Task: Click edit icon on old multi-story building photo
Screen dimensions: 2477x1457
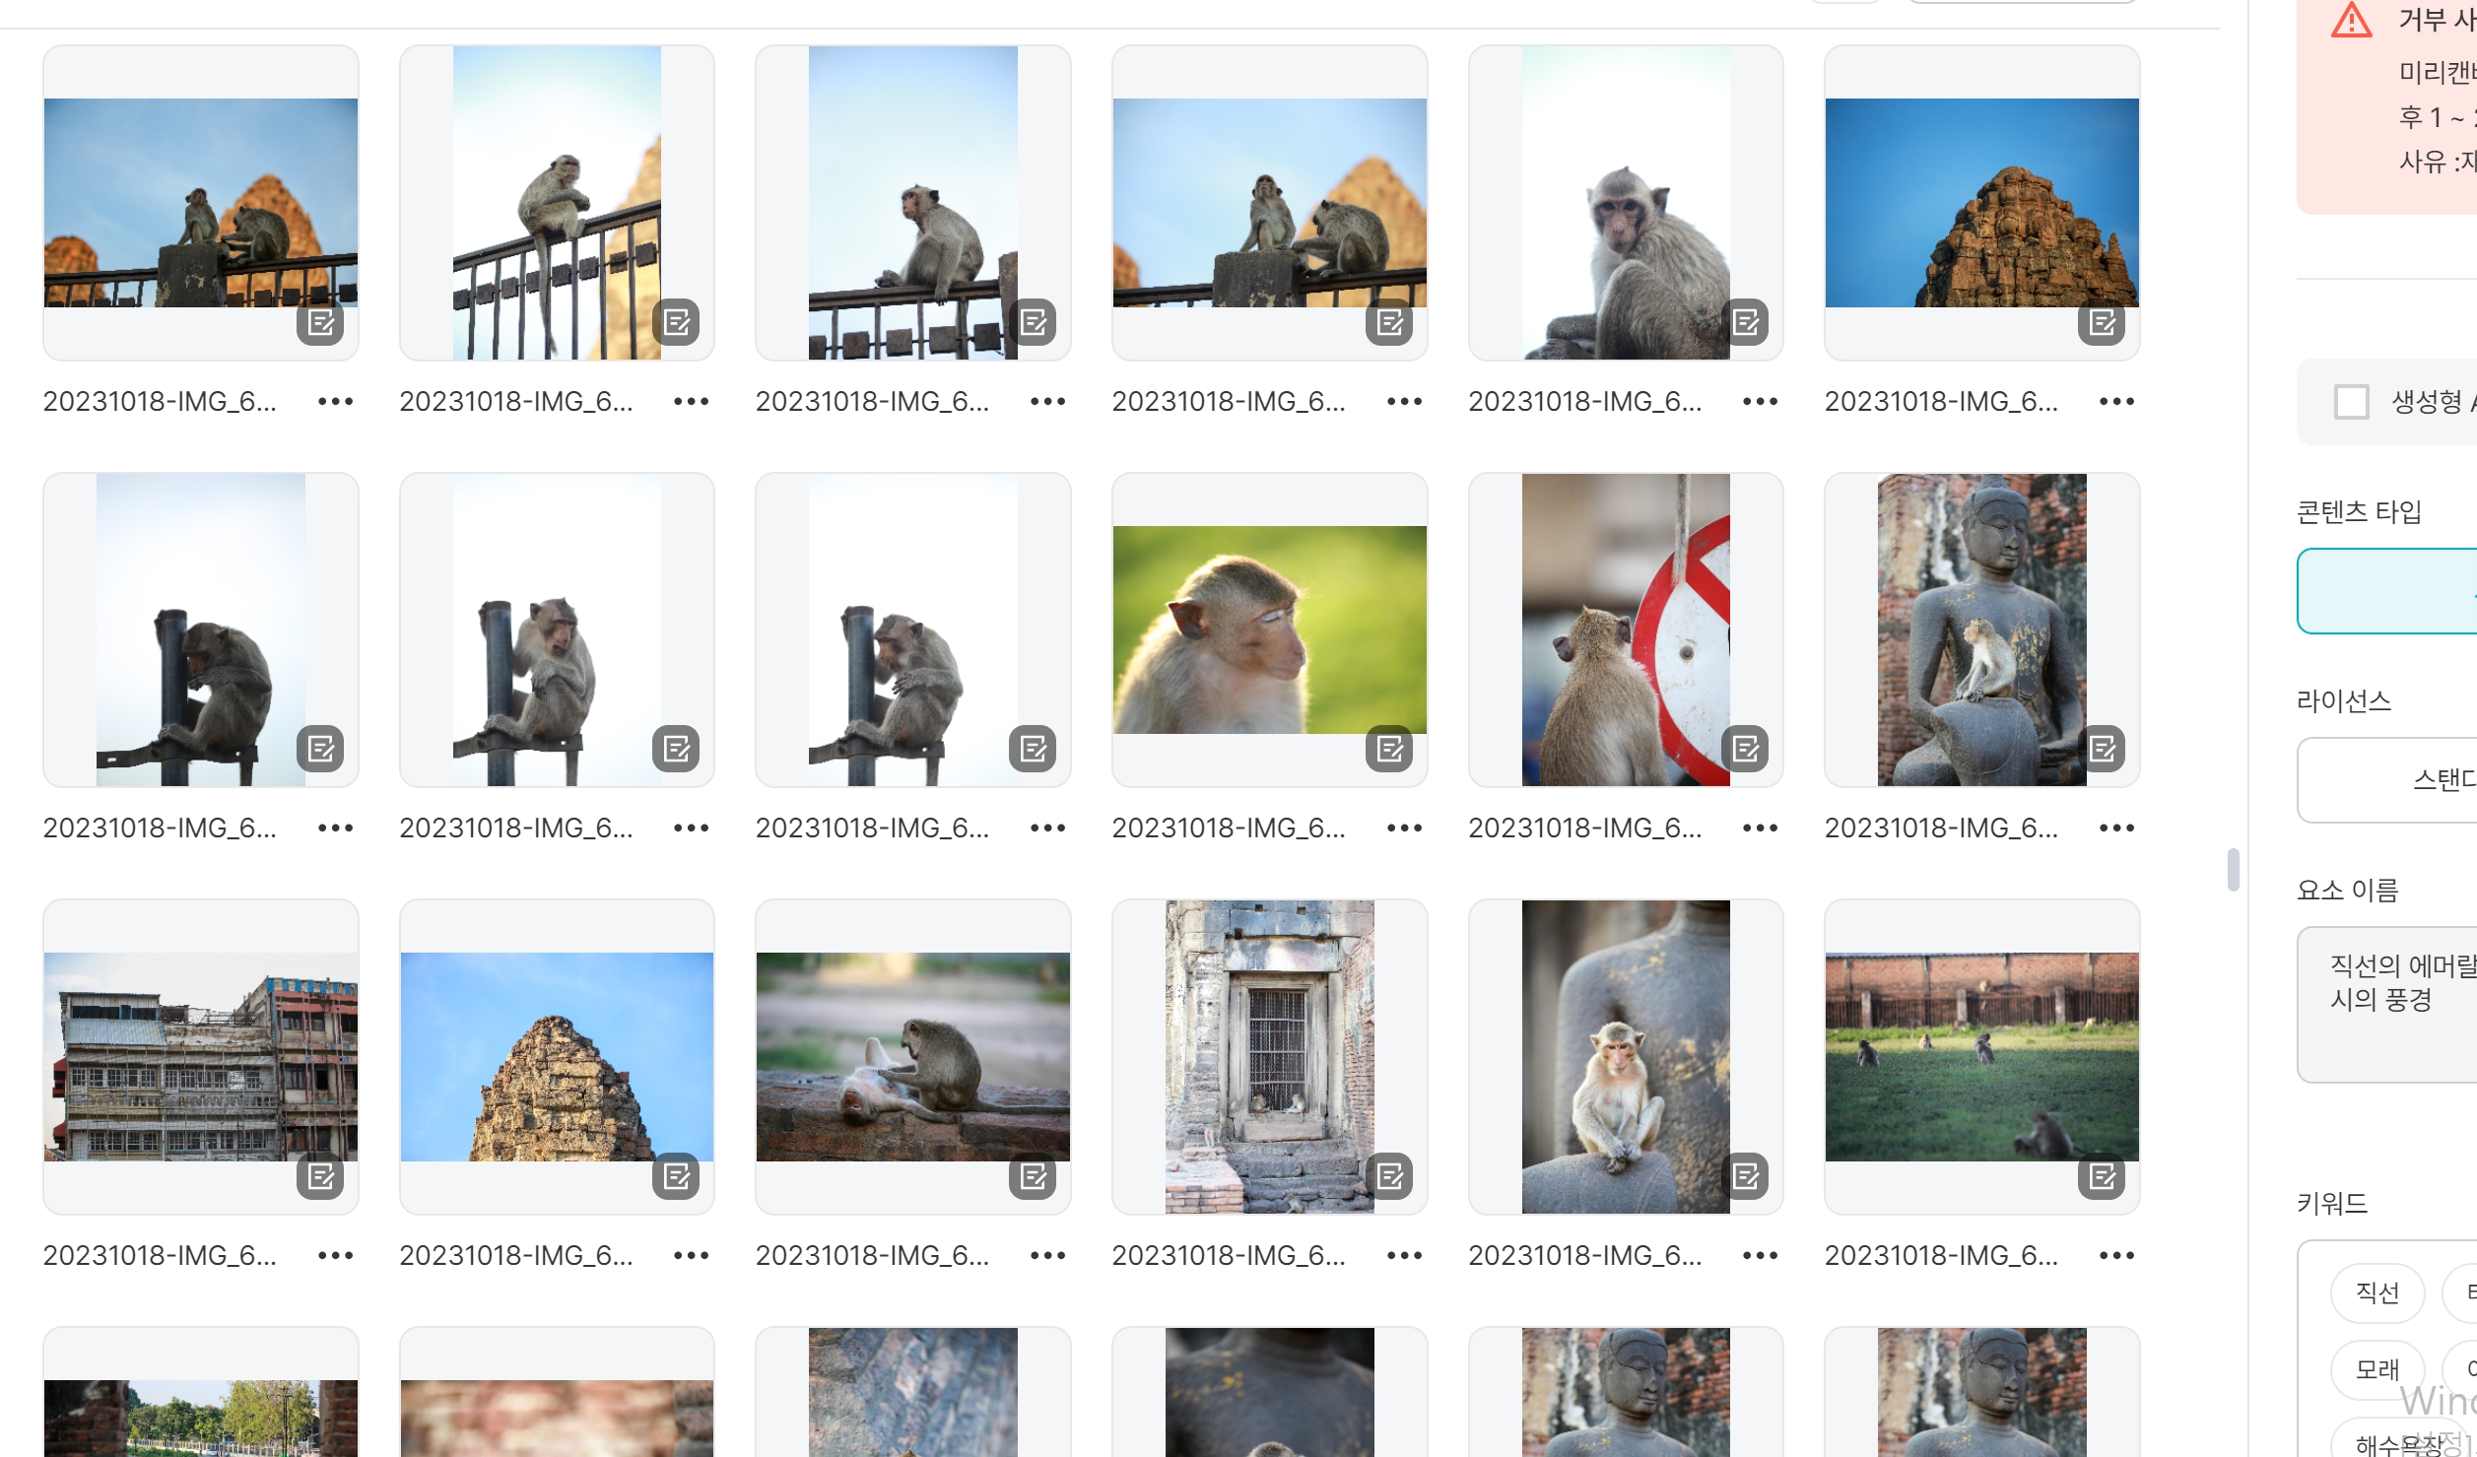Action: click(x=320, y=1176)
